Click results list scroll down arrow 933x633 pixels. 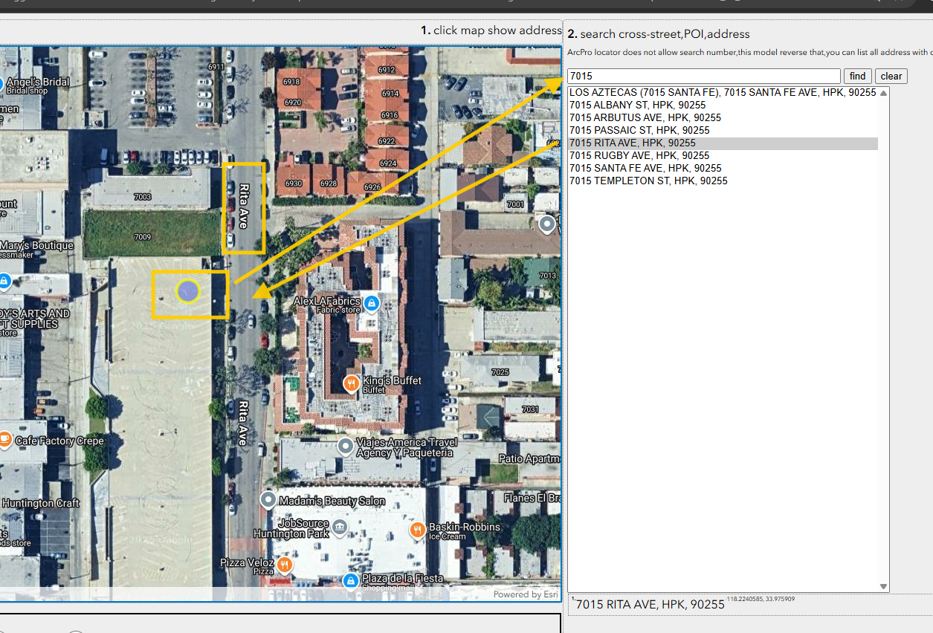(883, 586)
